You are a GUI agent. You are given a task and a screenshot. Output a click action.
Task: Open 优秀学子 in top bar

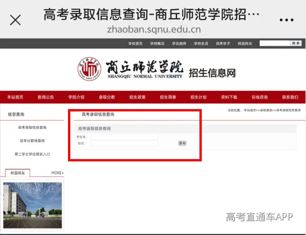223,44
